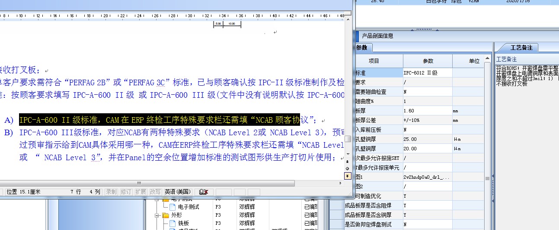Click the P3 cell in 铣板 row
The height and width of the screenshot is (230, 559).
pyautogui.click(x=218, y=223)
